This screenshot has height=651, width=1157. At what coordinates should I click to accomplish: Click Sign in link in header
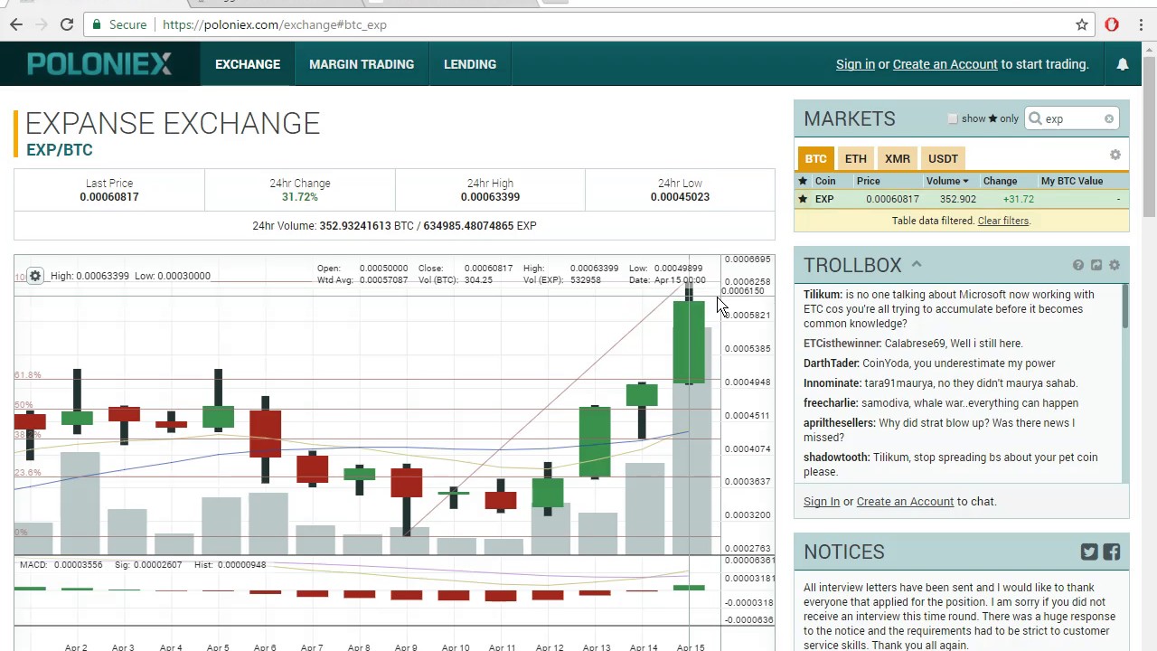855,64
